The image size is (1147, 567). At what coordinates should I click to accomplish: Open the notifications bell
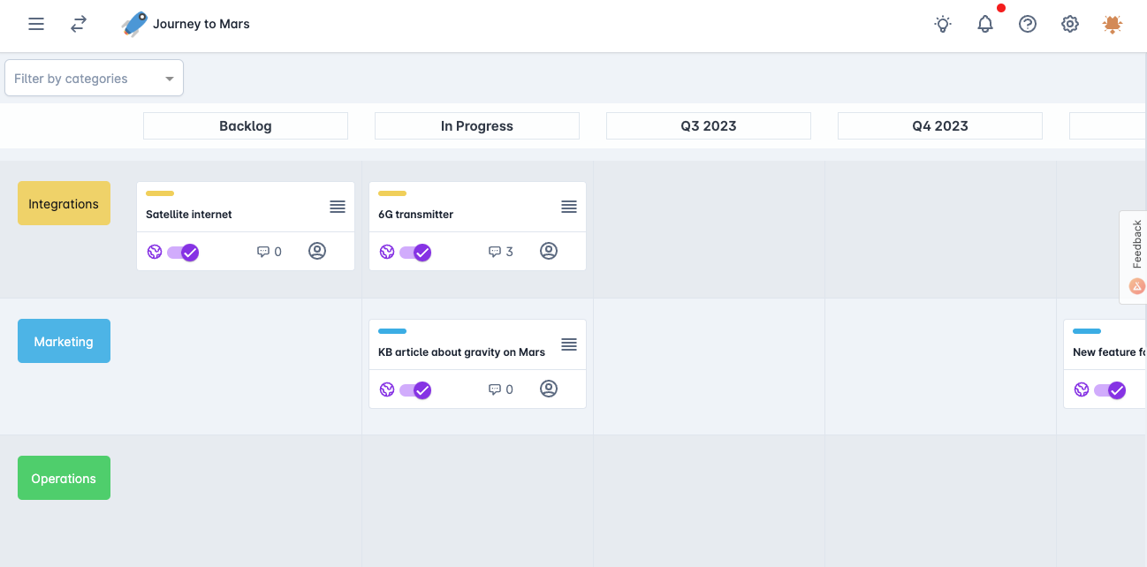(985, 24)
